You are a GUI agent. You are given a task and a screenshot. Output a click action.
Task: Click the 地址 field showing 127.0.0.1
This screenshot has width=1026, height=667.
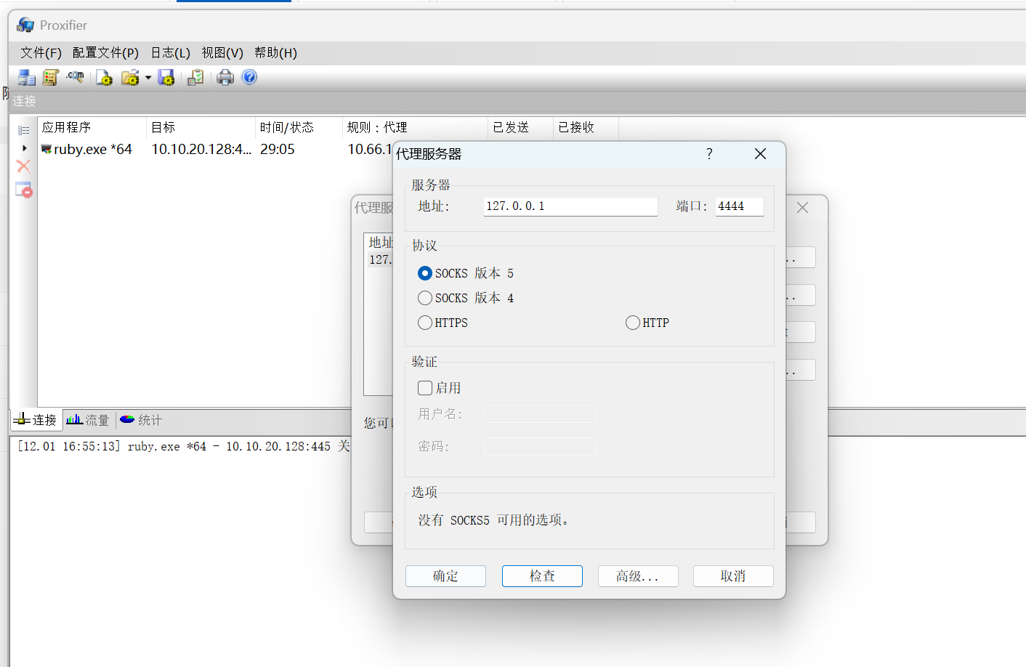coord(570,206)
